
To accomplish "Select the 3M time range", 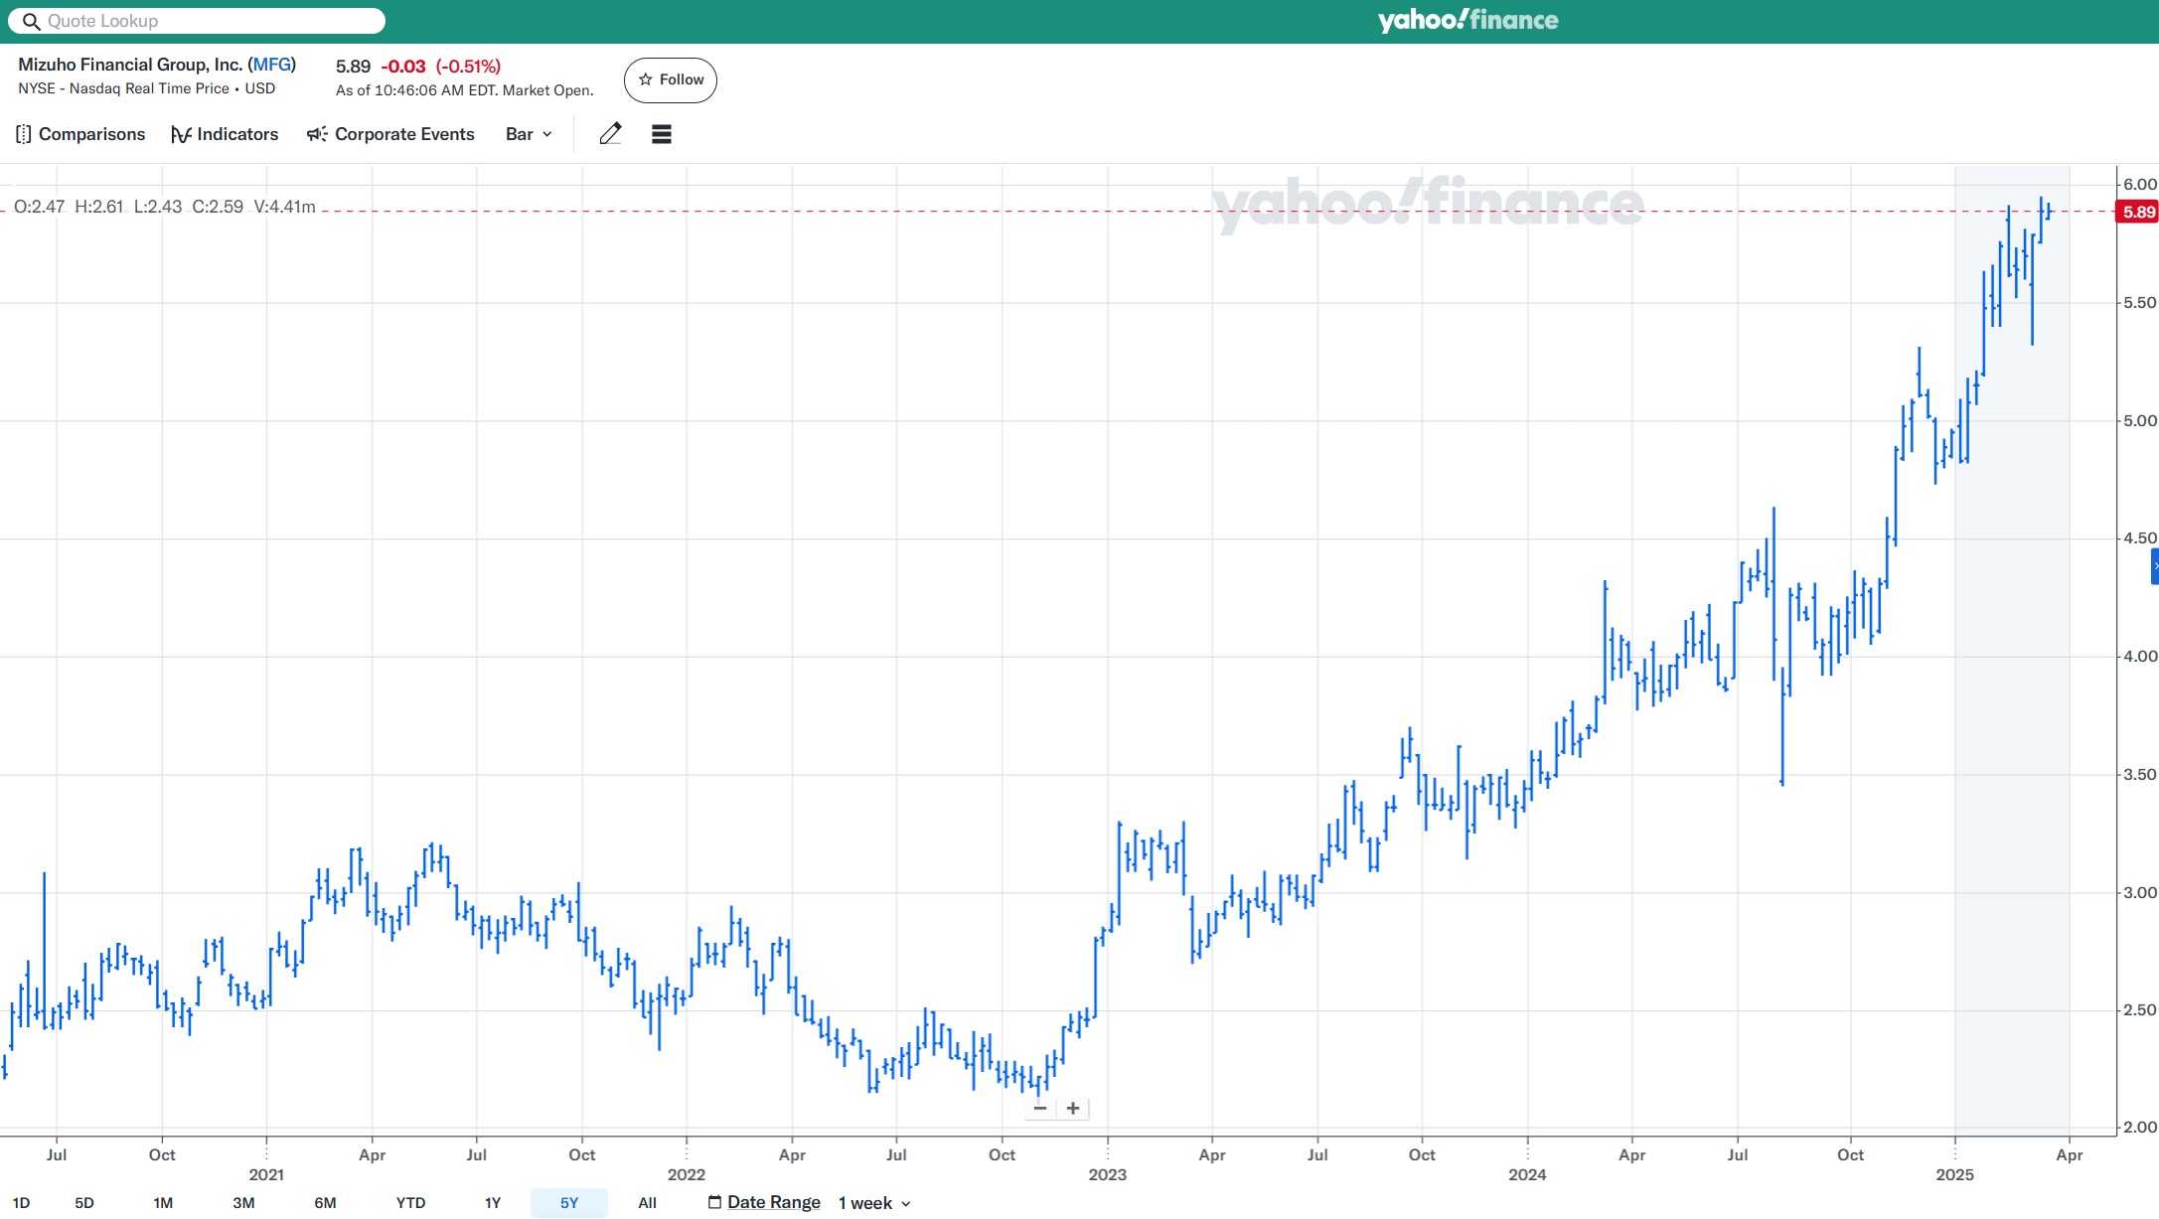I will pyautogui.click(x=243, y=1203).
